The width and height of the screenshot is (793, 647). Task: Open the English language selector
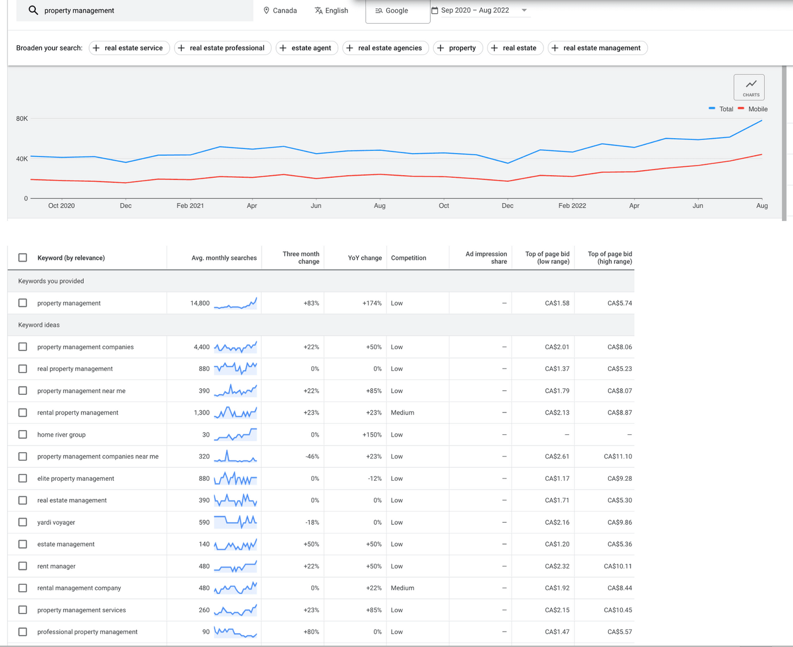(331, 10)
